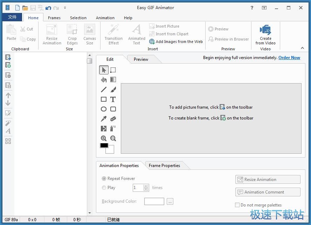Collapse the ribbon with the chevron arrow
The height and width of the screenshot is (225, 311).
pos(302,48)
